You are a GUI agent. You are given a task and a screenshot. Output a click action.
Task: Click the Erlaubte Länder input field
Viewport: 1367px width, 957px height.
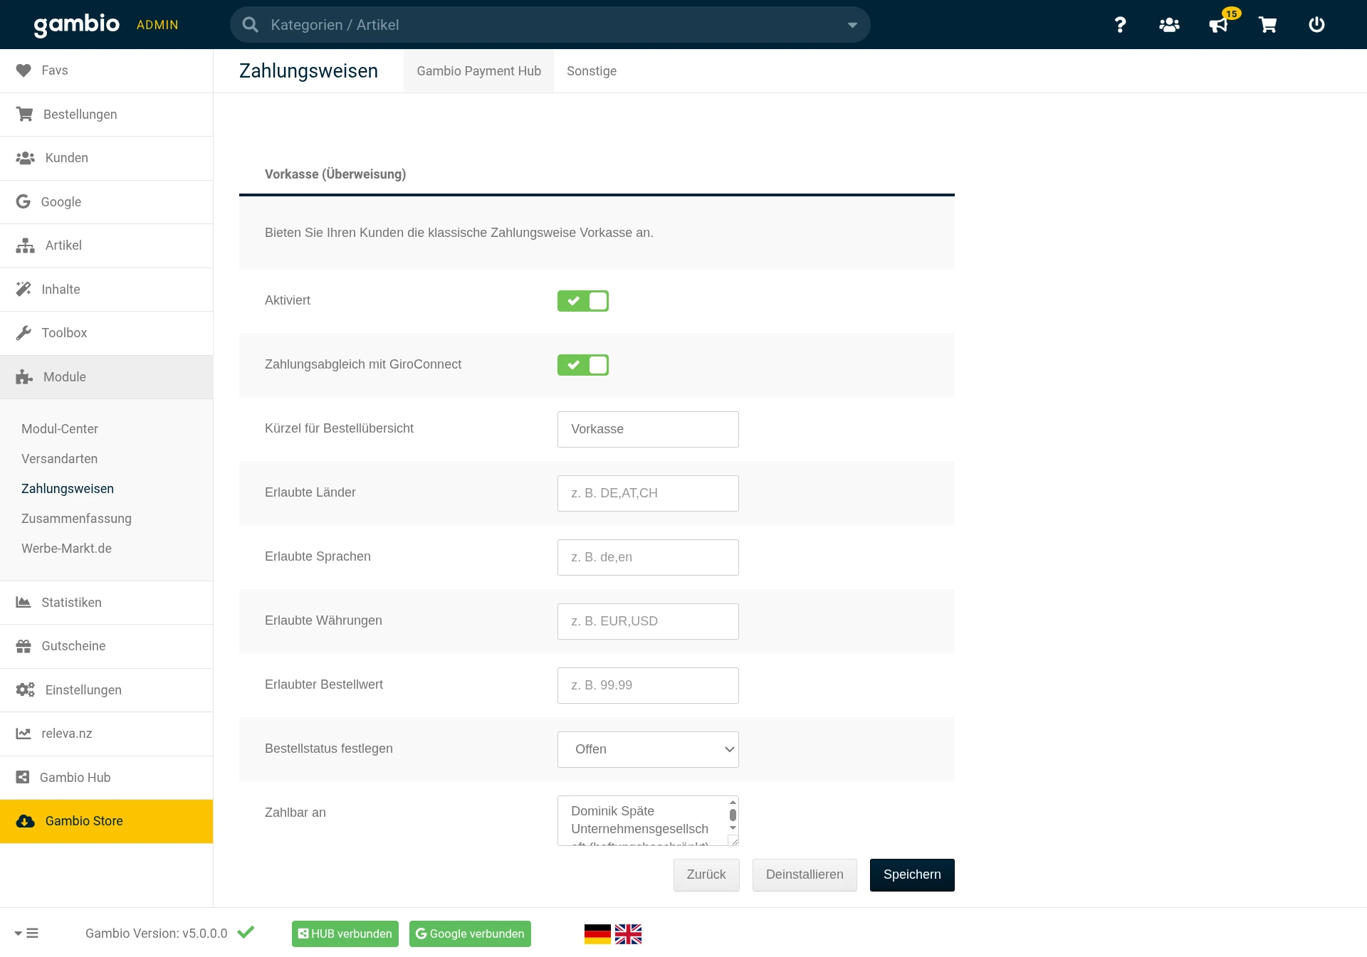648,493
